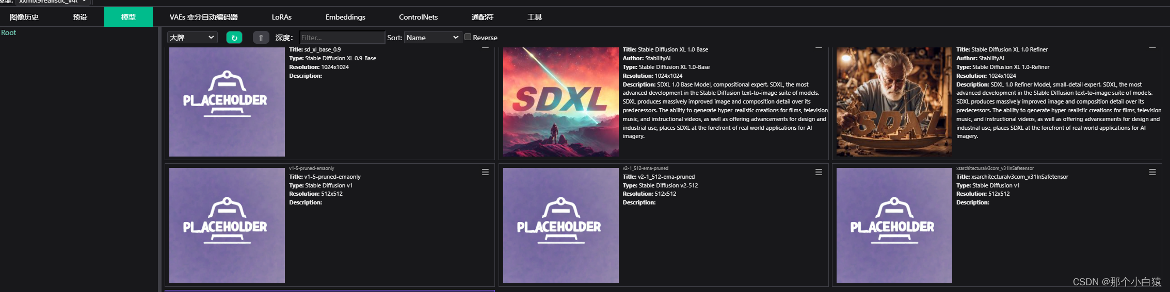1170x292 pixels.
Task: Open hamburger menu for v1-5-pruned-emaonly model
Action: (485, 172)
